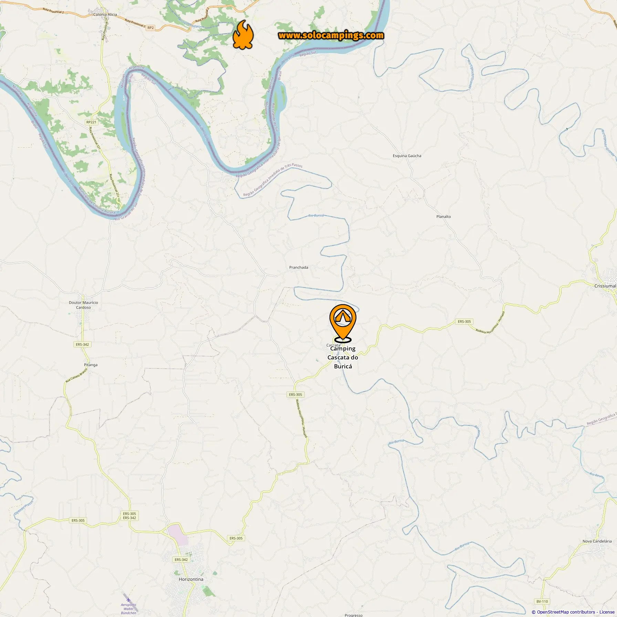Open the www.solocampings.com watermark link
617x617 pixels.
[x=331, y=35]
